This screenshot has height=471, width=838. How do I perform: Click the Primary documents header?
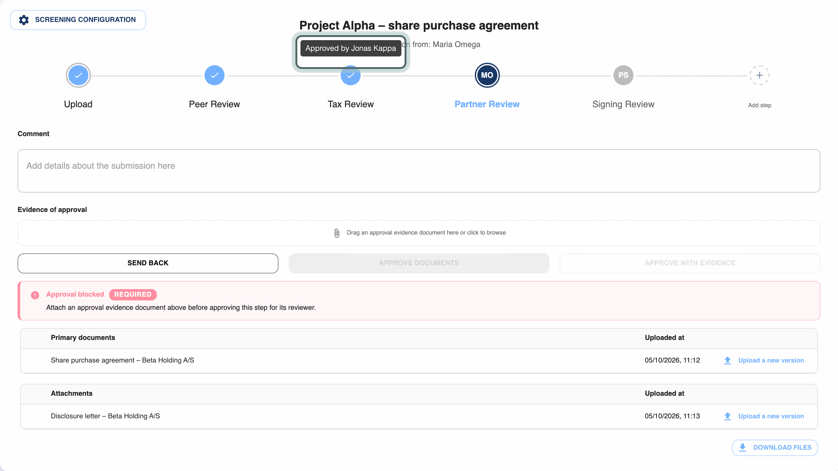[83, 338]
